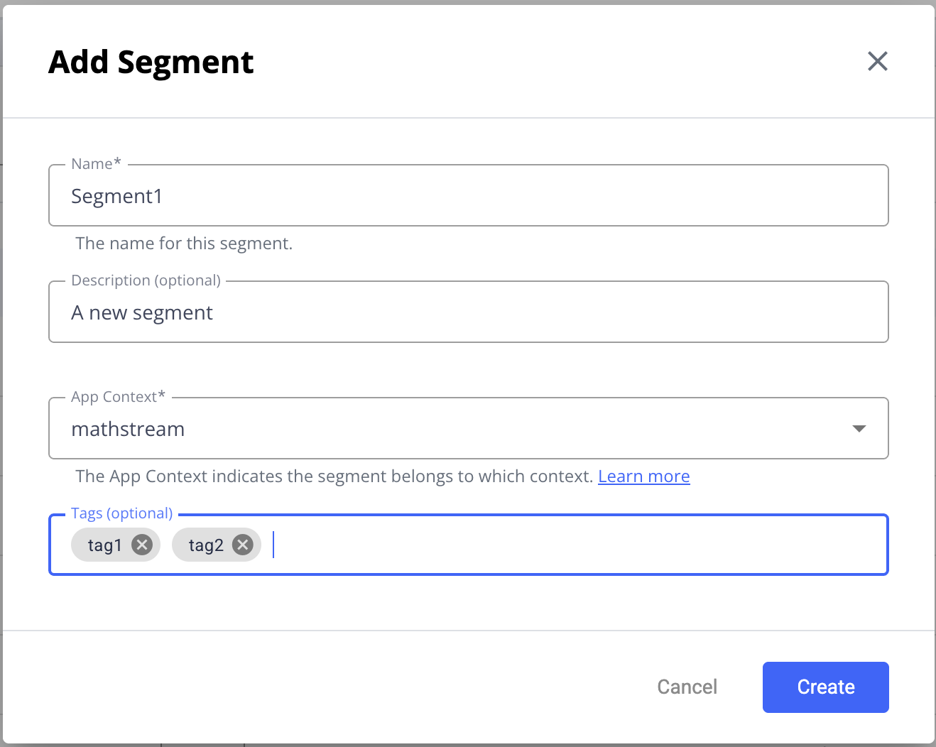
Task: Open the Learn more link
Action: [643, 476]
